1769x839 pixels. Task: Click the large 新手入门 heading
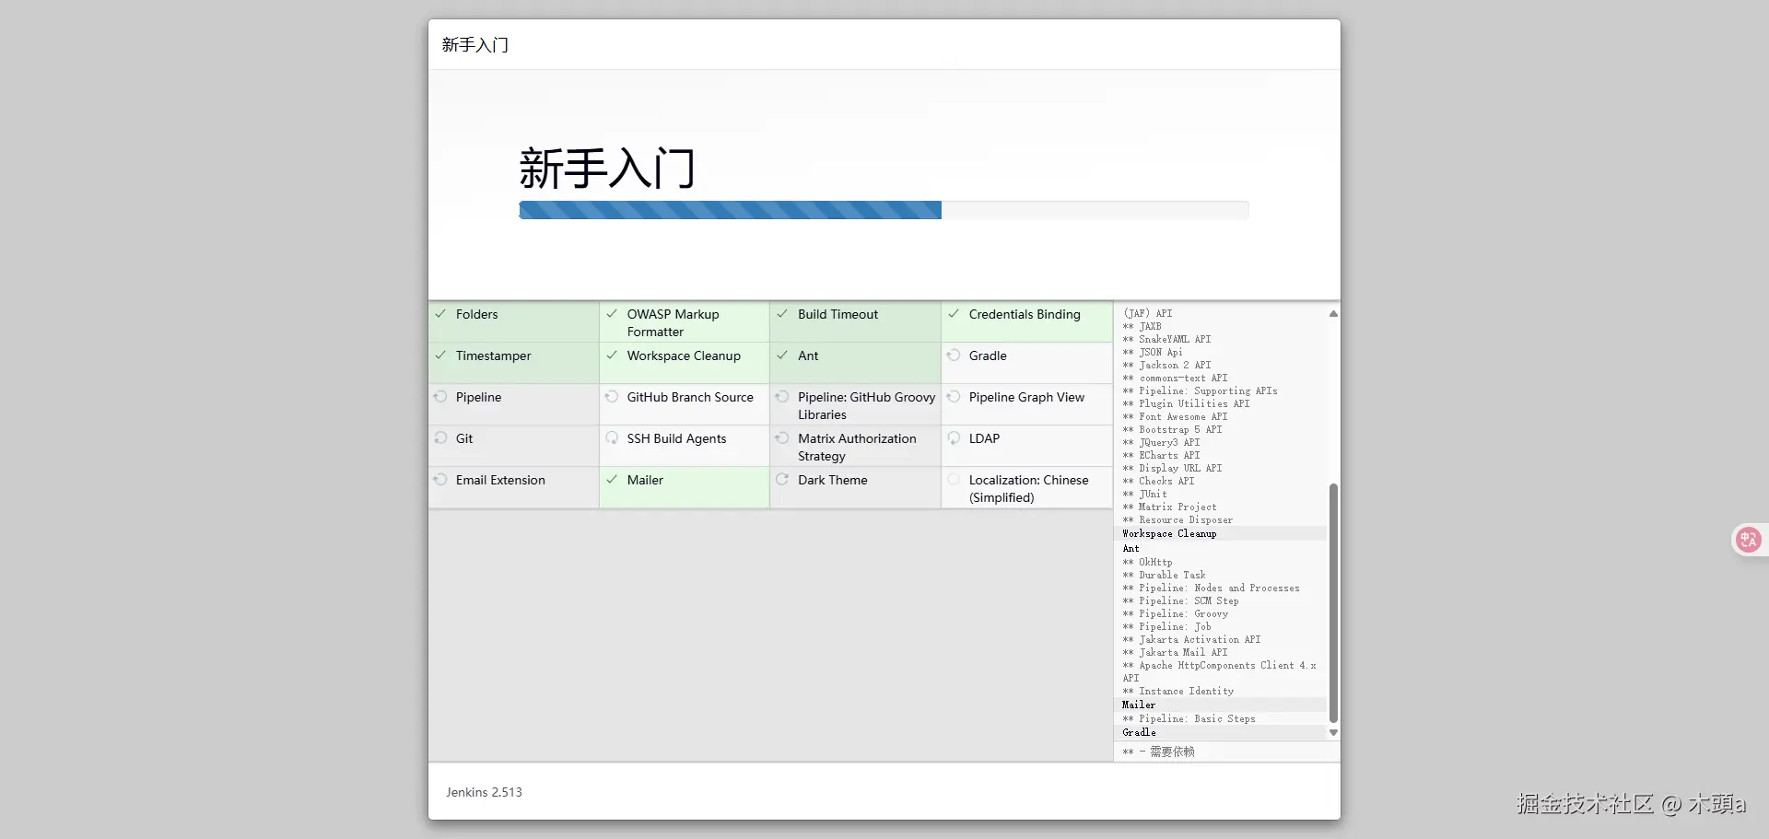(607, 169)
